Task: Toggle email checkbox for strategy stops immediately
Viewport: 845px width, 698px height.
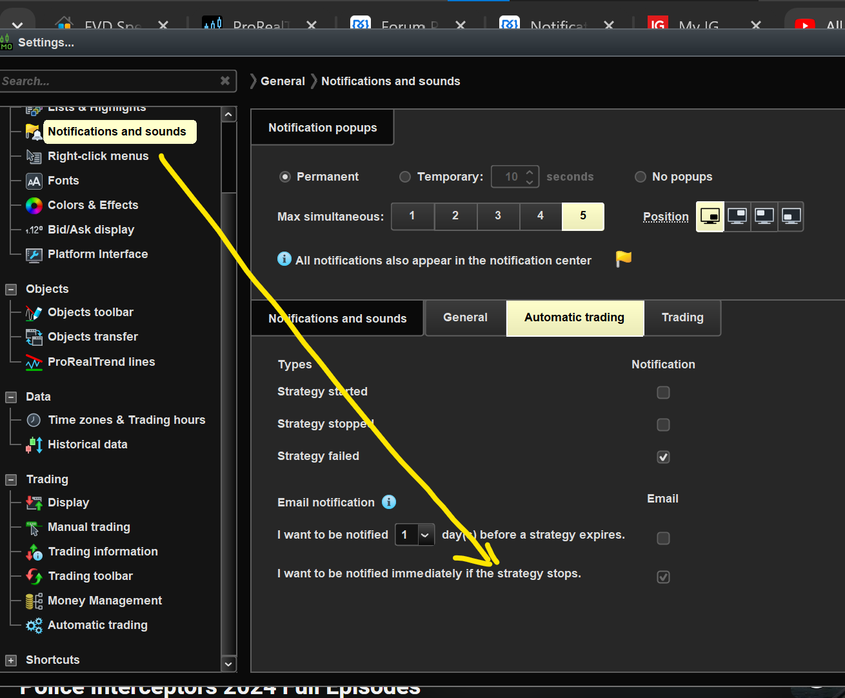Action: coord(663,577)
